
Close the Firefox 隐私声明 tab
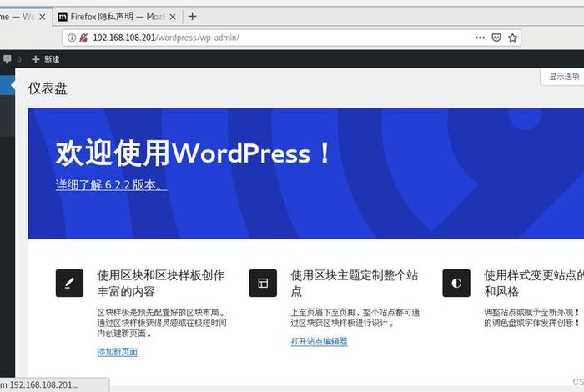coord(173,17)
